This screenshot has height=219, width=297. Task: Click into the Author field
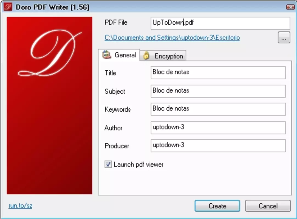point(218,128)
